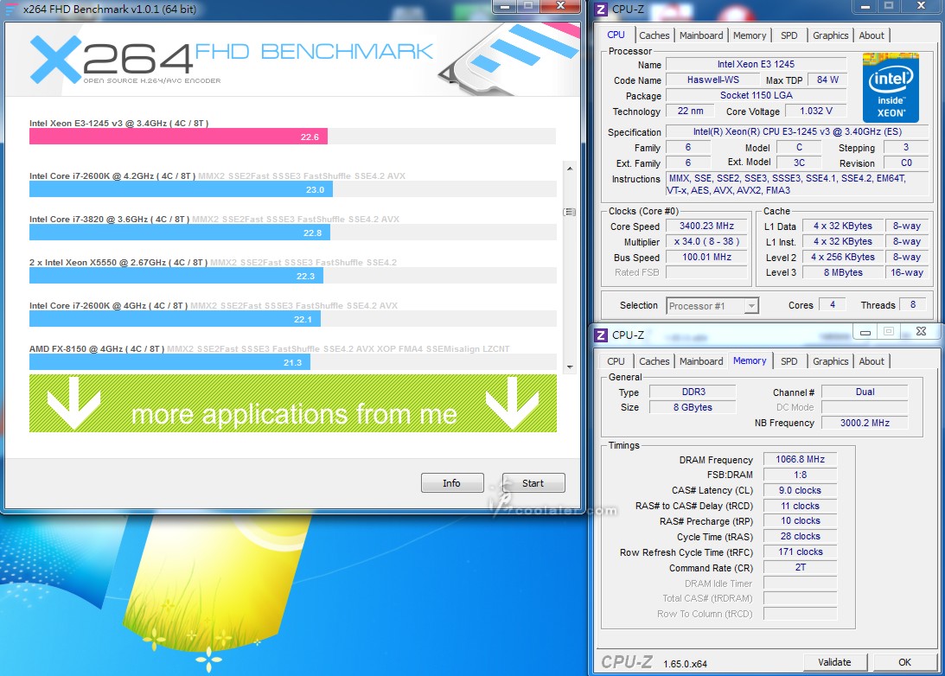The image size is (945, 676).
Task: Click the x264 FHD Benchmark logo
Action: 232,59
